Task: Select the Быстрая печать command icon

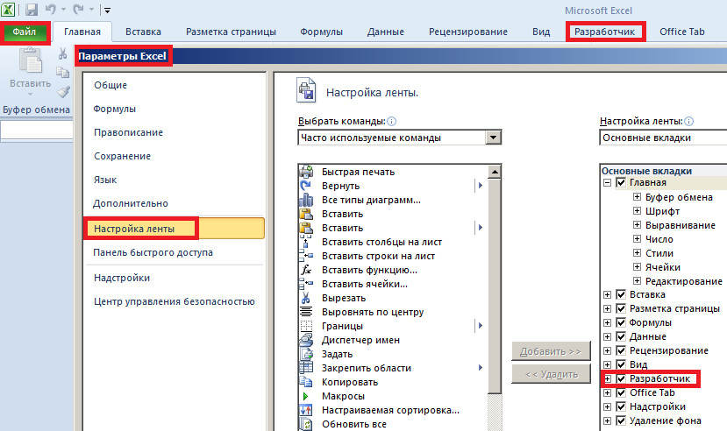Action: [306, 172]
